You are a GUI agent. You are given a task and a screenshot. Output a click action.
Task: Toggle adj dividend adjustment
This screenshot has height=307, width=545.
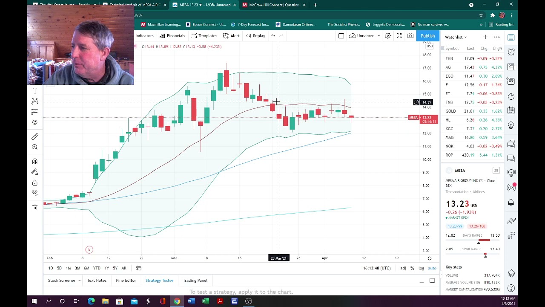click(x=403, y=268)
